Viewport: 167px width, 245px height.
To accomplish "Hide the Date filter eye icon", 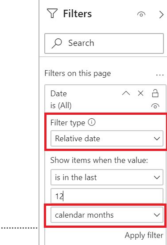I will (155, 106).
